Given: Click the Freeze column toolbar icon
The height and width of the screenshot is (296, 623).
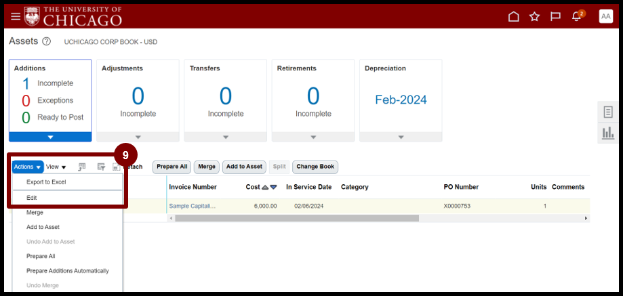Looking at the screenshot, I should 82,167.
